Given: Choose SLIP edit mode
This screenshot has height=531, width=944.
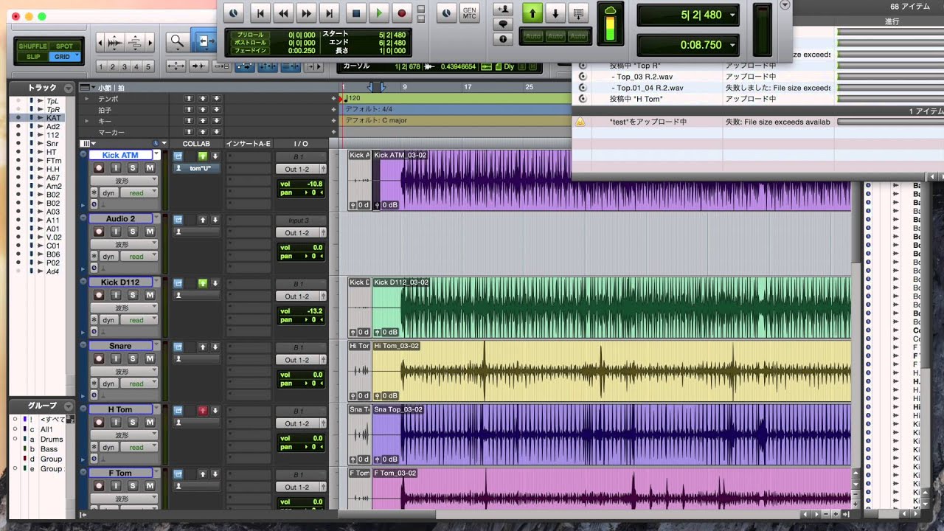Looking at the screenshot, I should 33,57.
